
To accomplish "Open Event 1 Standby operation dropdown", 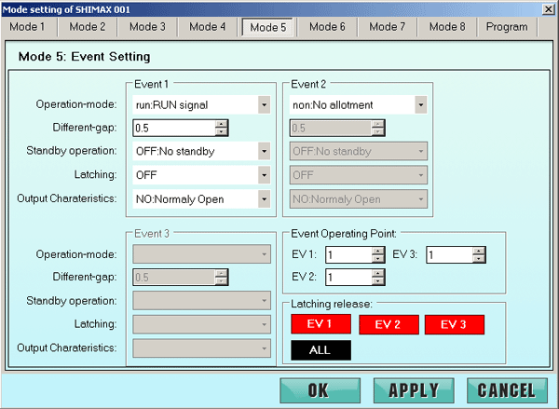I will (x=264, y=151).
